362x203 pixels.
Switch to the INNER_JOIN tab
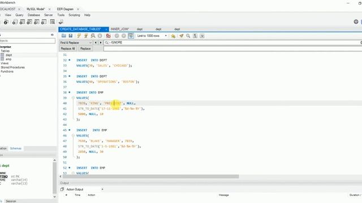coord(120,29)
